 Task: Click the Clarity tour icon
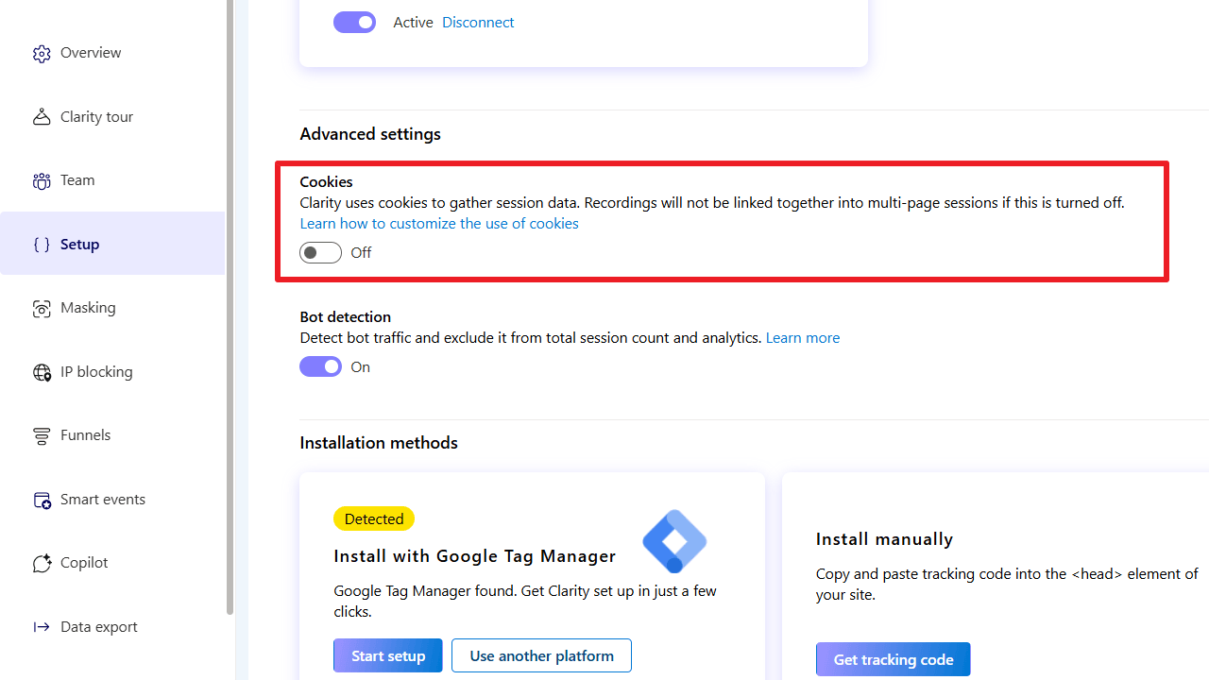tap(42, 117)
